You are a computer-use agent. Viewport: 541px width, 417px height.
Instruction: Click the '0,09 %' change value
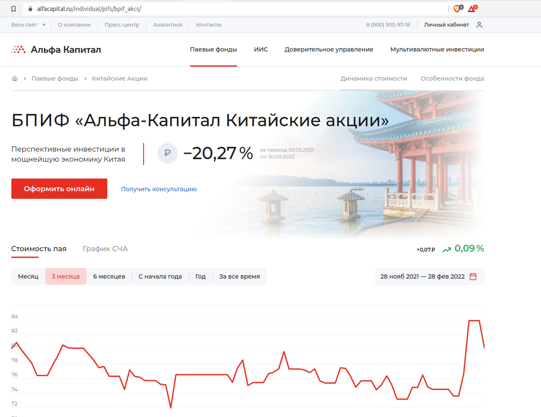point(469,249)
